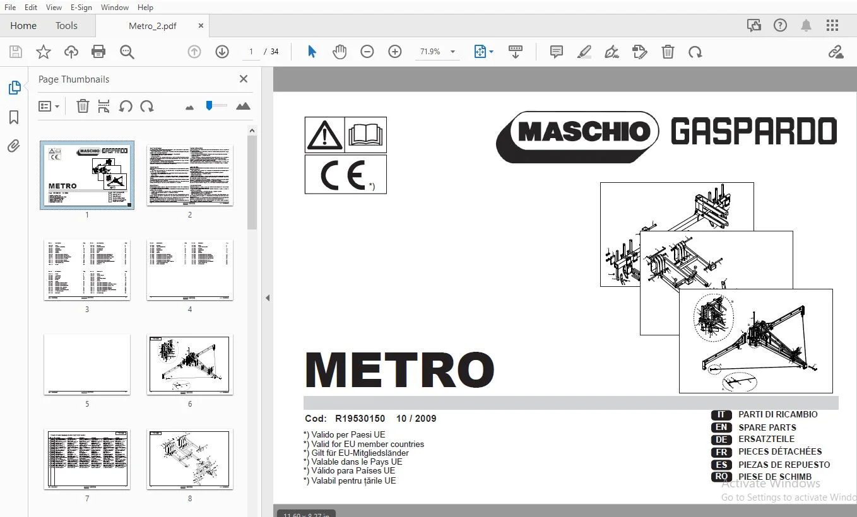Close the Metro_2.pdf tab

(201, 26)
